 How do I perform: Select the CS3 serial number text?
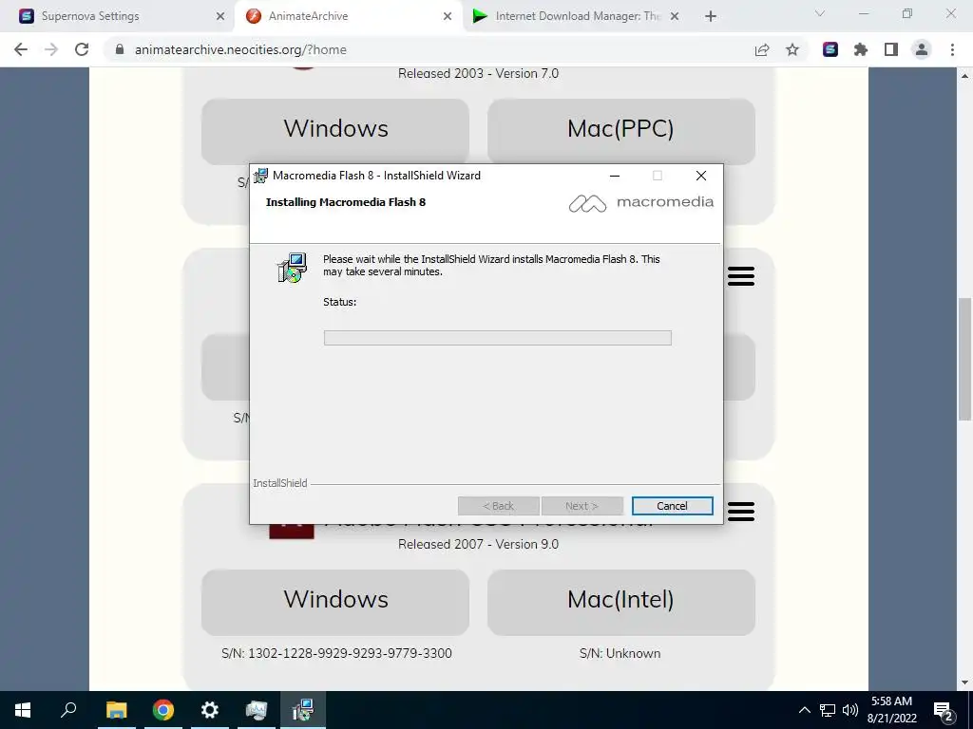pyautogui.click(x=336, y=653)
